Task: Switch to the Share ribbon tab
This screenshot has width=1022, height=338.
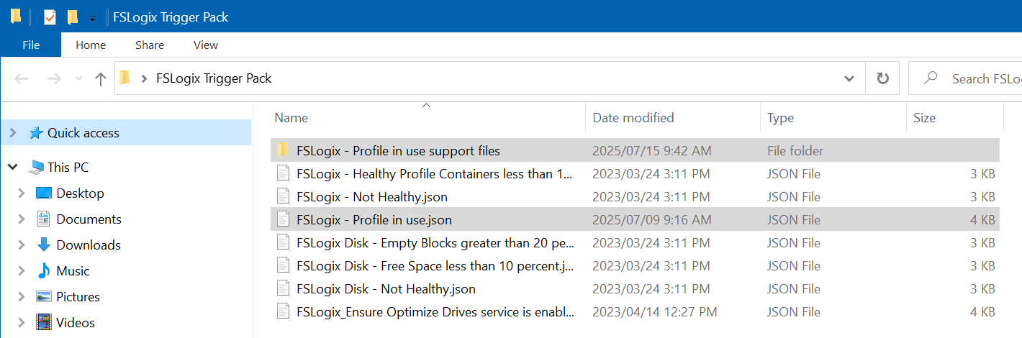Action: pos(150,45)
